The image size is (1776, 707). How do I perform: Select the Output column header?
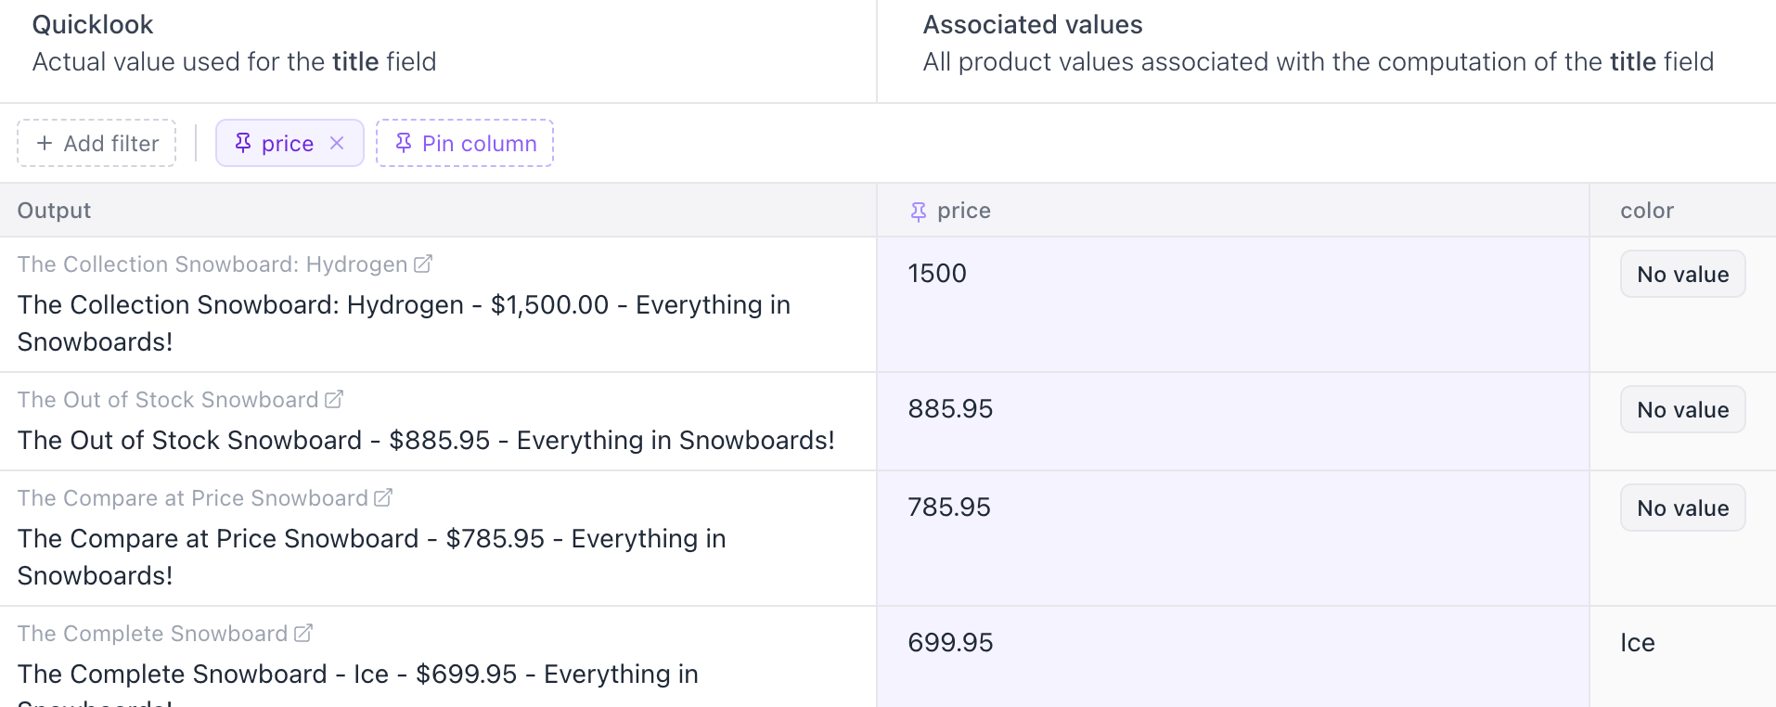point(53,211)
